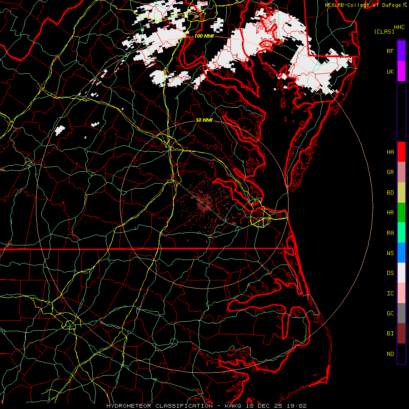Click the BI legend label
The width and height of the screenshot is (409, 409).
390,334
